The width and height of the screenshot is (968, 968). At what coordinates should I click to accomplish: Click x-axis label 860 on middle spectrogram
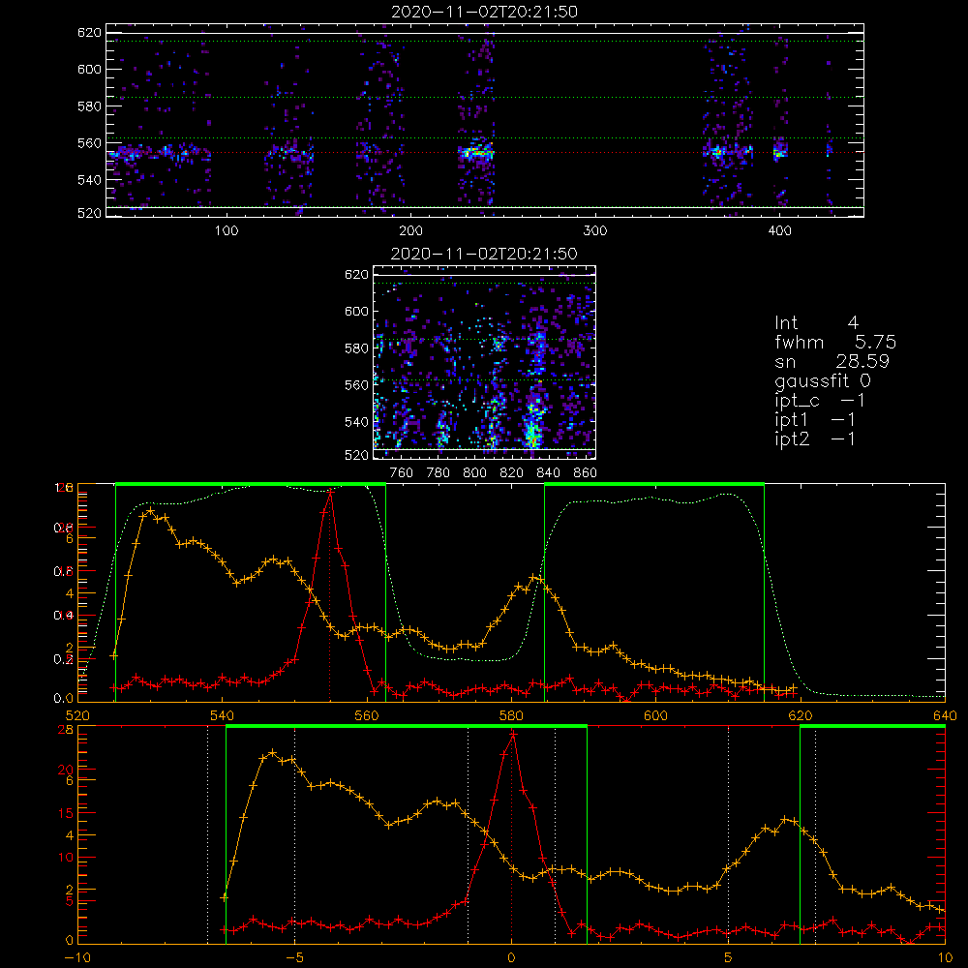[x=586, y=473]
